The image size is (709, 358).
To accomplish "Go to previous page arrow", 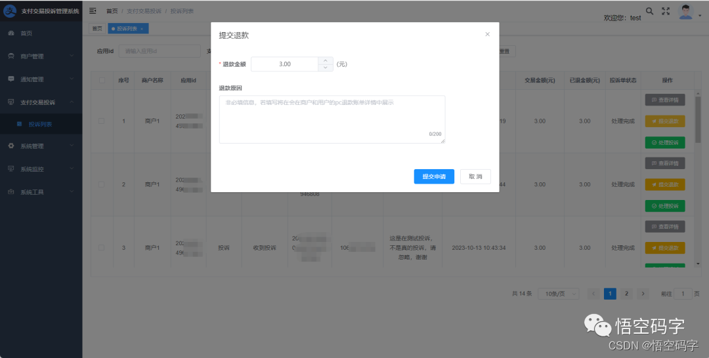I will pyautogui.click(x=593, y=294).
